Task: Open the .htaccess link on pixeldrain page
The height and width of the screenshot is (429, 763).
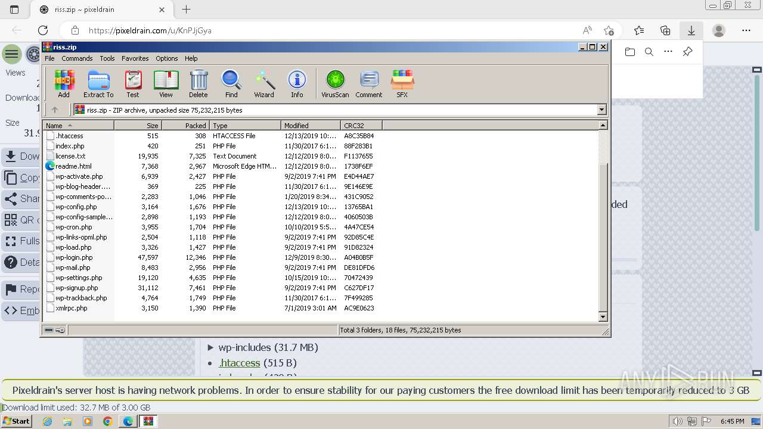Action: 240,363
